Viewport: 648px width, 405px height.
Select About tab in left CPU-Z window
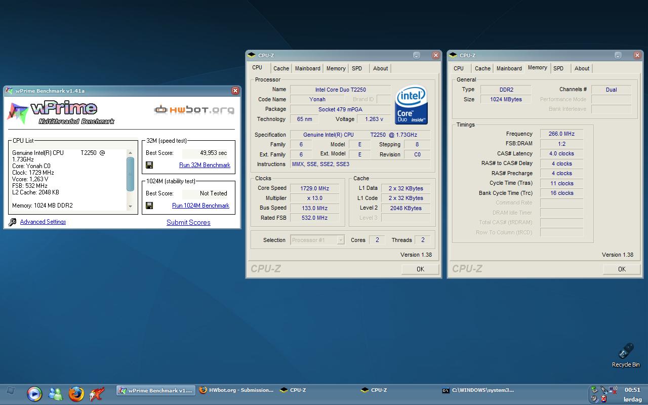(380, 68)
